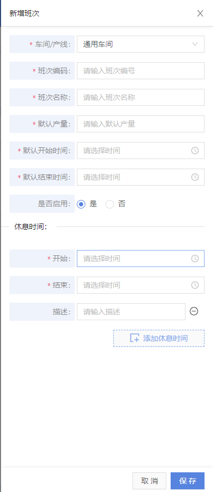Click the 取消 button
This screenshot has height=492, width=213.
tap(149, 481)
